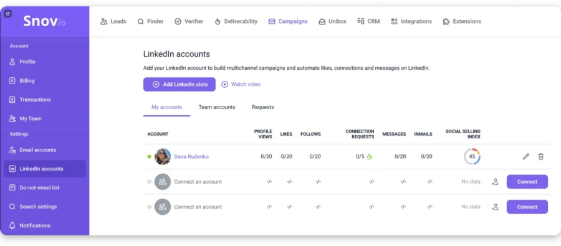The width and height of the screenshot is (561, 246).
Task: Open the Finder menu
Action: click(x=150, y=21)
